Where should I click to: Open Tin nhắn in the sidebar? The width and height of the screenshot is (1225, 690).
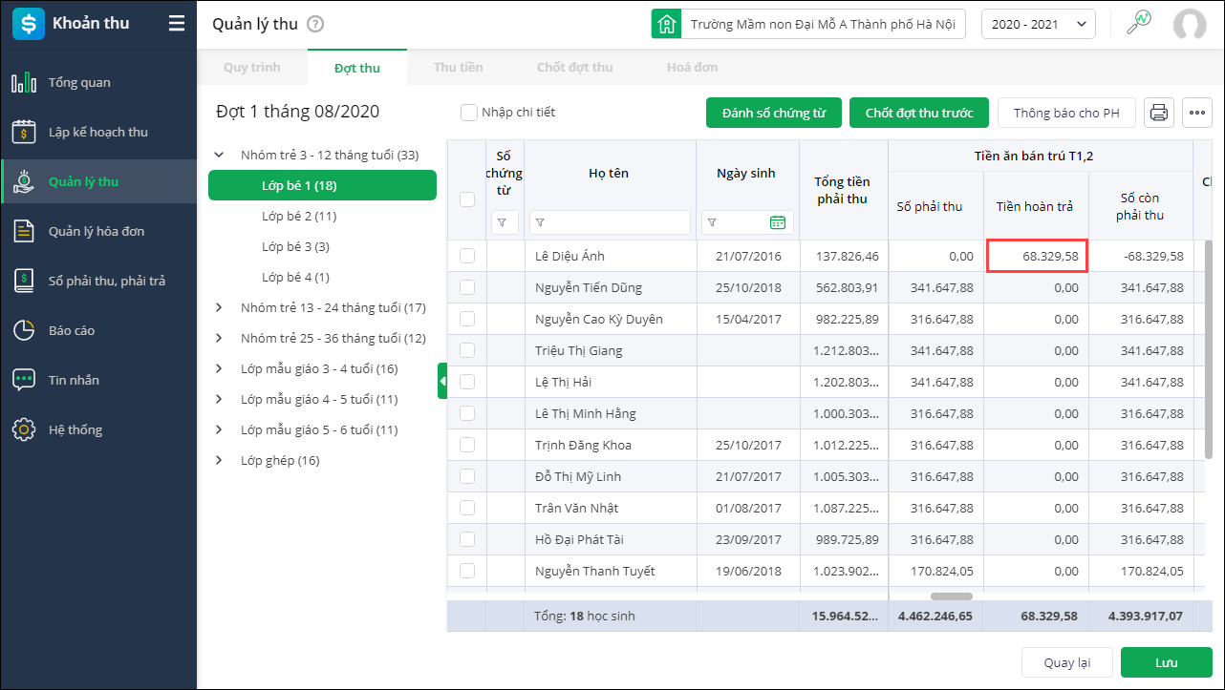tap(74, 381)
